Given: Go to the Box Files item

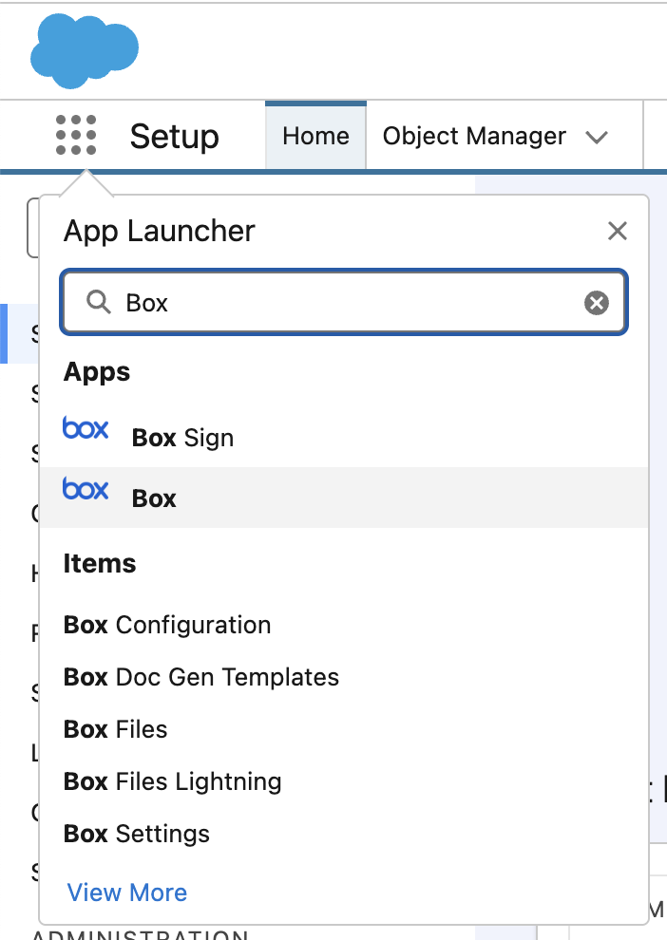Looking at the screenshot, I should (x=116, y=729).
